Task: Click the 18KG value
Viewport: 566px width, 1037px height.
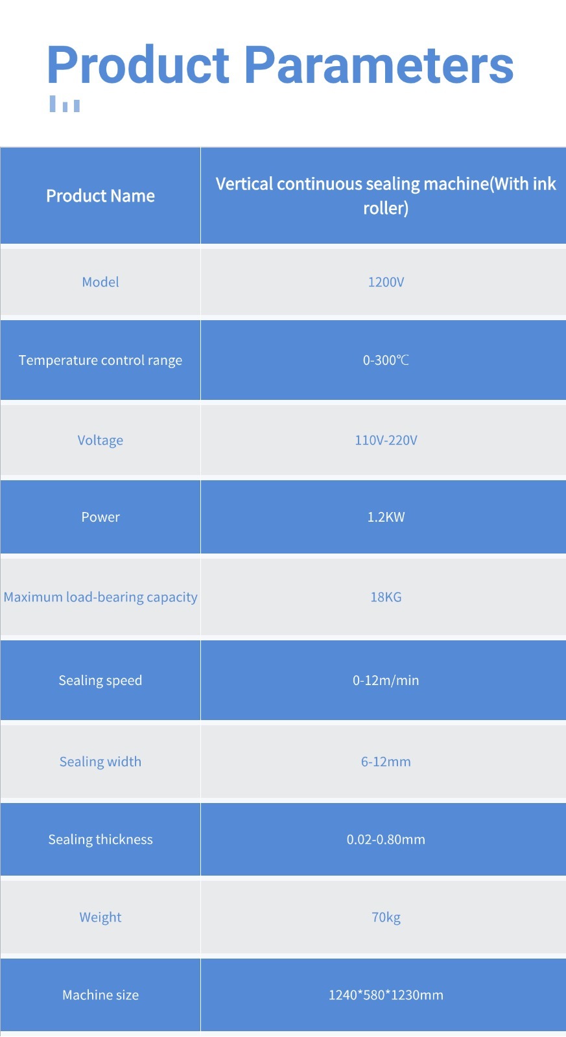Action: pos(386,597)
